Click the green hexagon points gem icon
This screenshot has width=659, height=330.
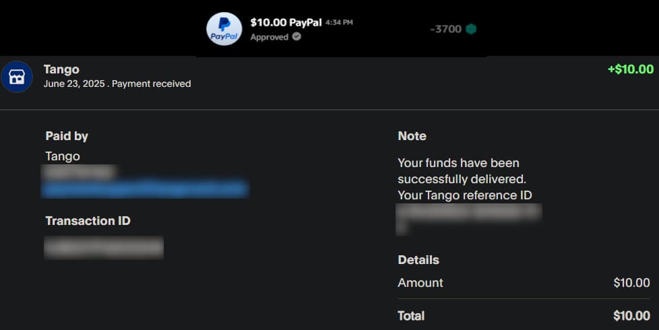coord(471,29)
